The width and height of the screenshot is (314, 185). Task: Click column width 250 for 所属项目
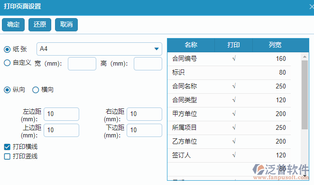click(x=281, y=128)
